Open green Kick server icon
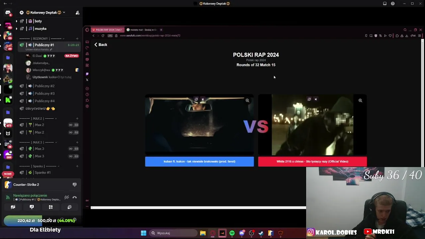Viewport: 425px width, 239px height. (8, 100)
